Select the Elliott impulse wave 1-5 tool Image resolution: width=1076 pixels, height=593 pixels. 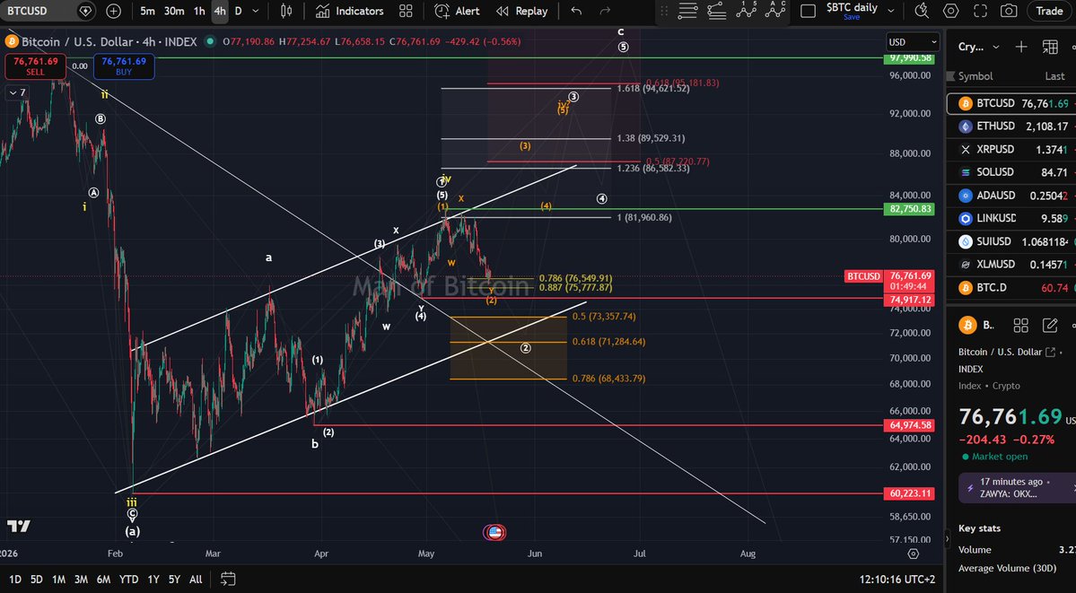747,10
